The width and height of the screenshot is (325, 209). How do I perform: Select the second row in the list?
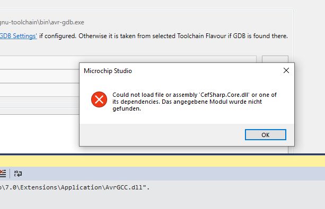coord(39,76)
